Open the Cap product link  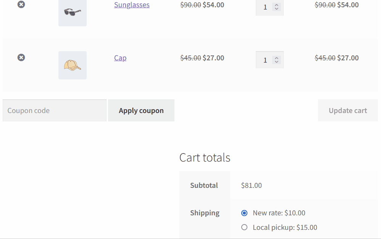(120, 58)
